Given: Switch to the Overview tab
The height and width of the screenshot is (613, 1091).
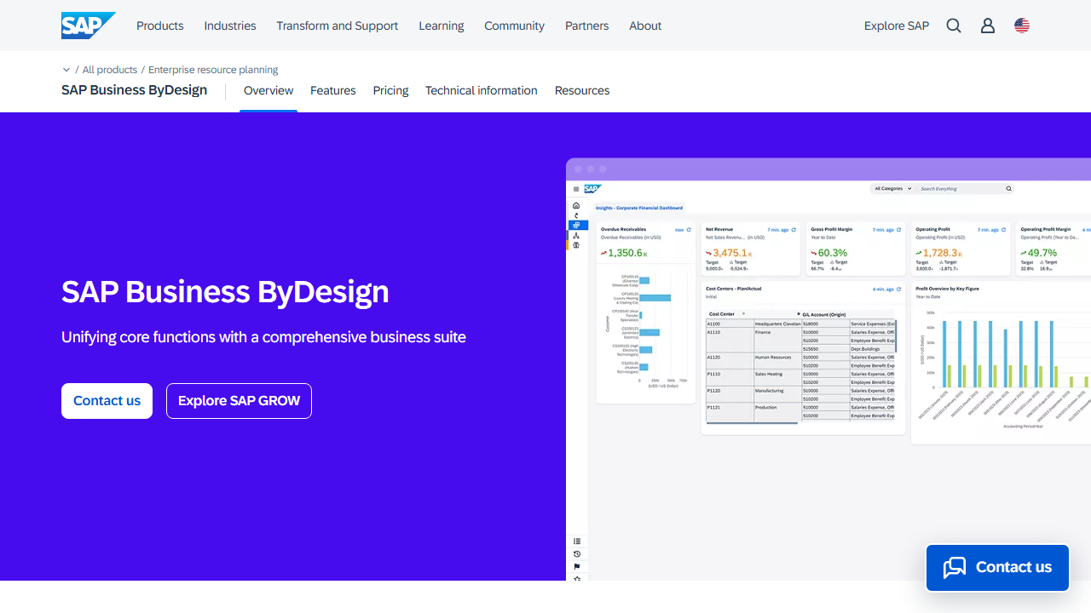Looking at the screenshot, I should click(x=268, y=90).
